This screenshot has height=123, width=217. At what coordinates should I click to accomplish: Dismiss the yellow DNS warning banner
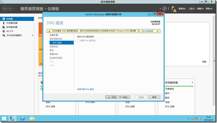tap(158, 31)
